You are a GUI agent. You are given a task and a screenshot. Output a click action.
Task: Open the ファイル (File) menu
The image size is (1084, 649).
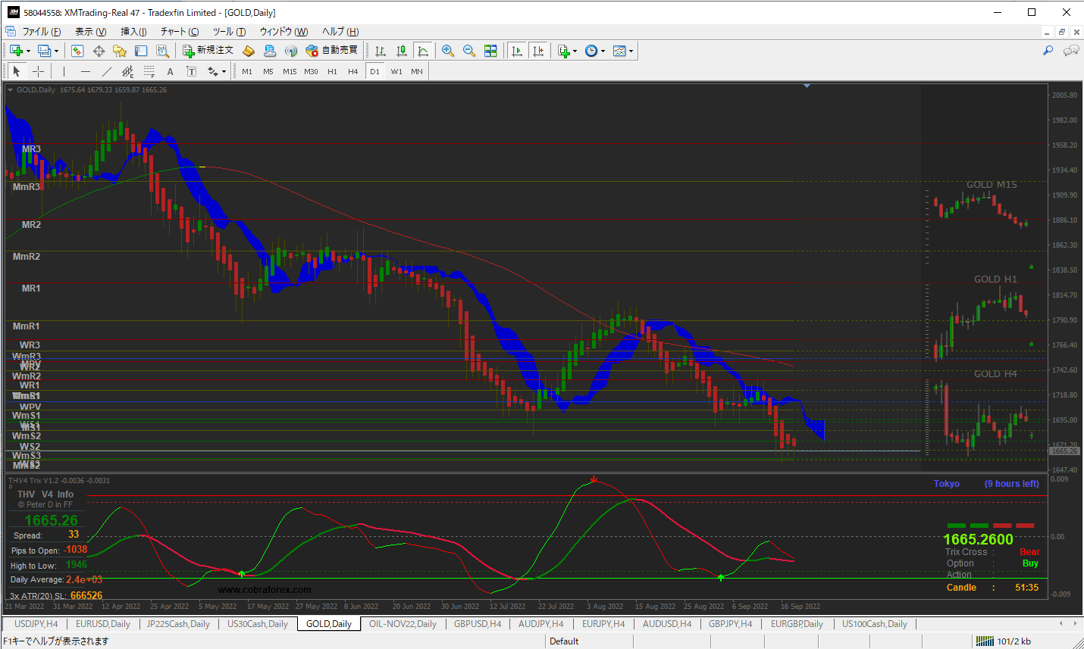click(x=42, y=31)
